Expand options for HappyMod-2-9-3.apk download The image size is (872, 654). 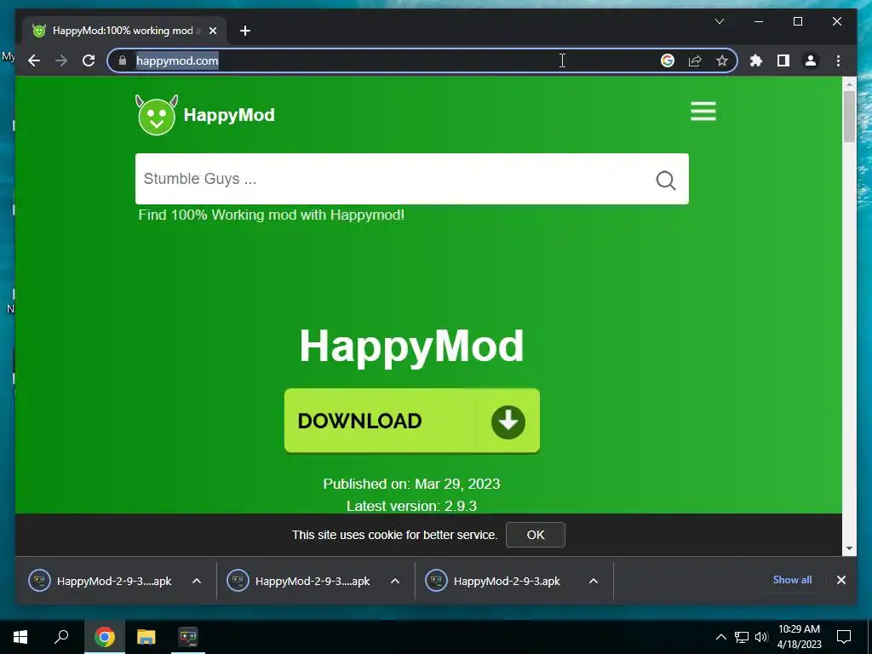[x=594, y=581]
